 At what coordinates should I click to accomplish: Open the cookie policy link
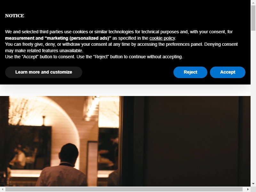coord(162,38)
